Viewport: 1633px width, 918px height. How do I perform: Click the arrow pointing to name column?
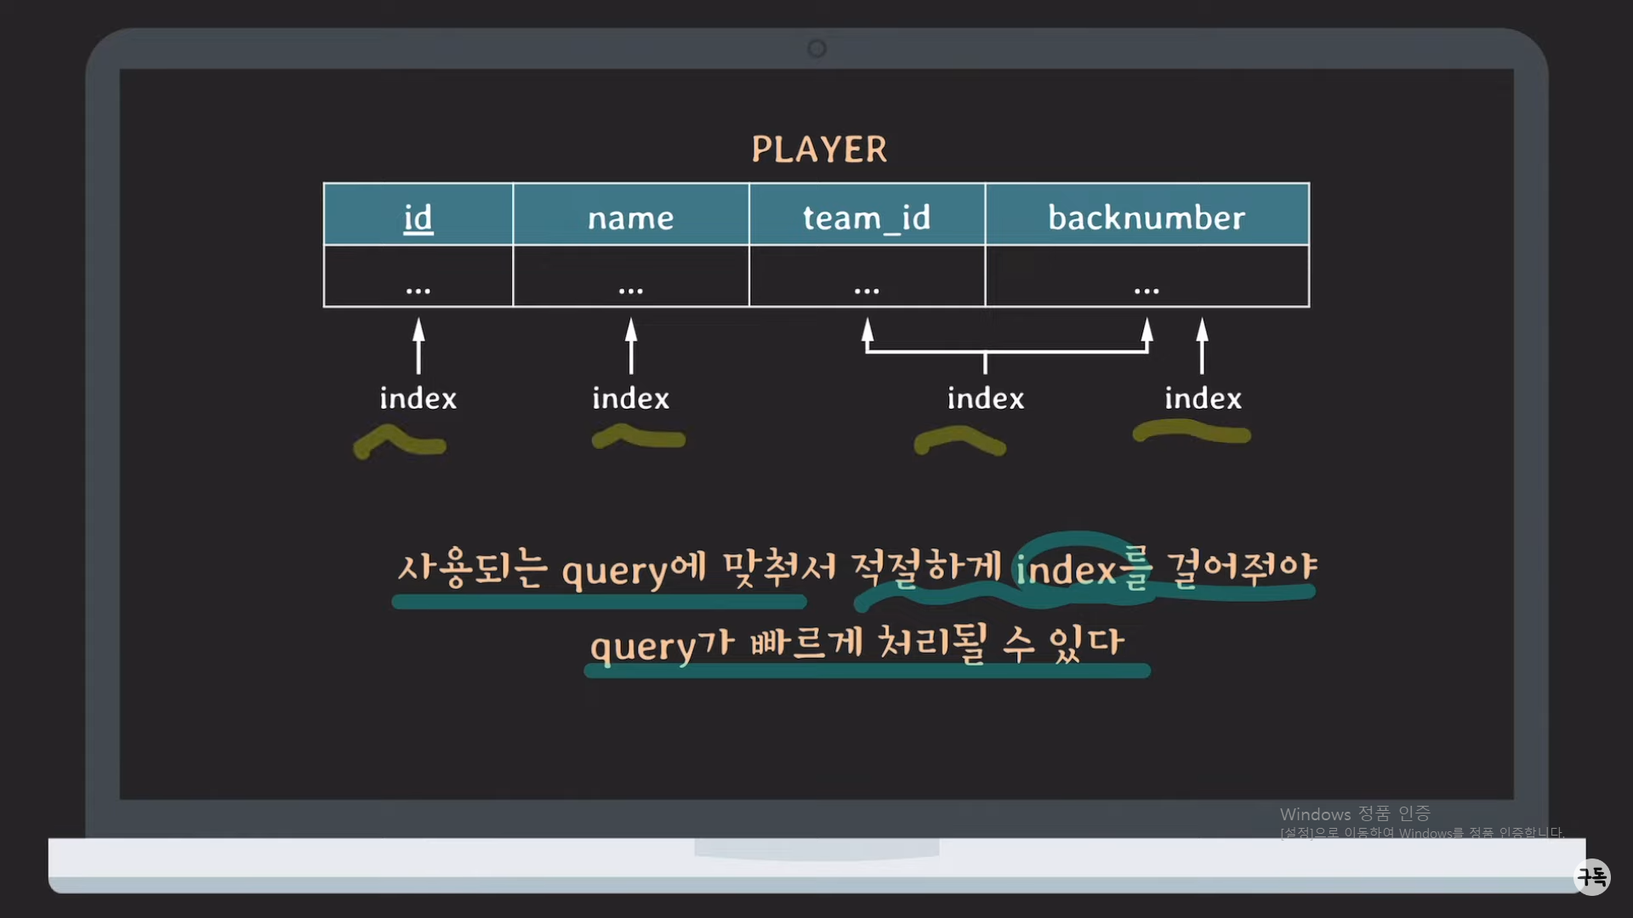631,346
